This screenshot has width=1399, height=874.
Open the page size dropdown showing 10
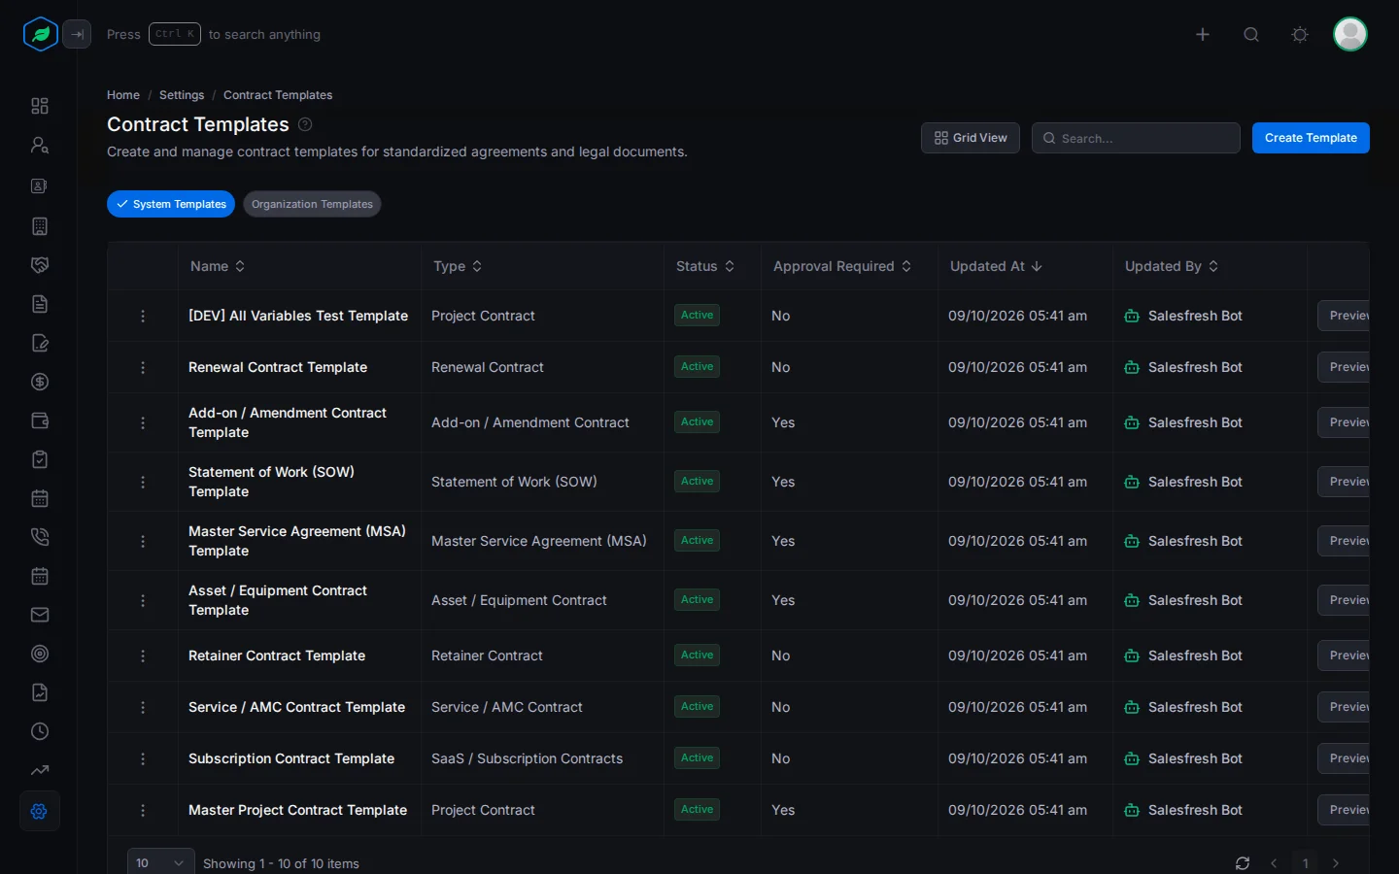(x=160, y=862)
